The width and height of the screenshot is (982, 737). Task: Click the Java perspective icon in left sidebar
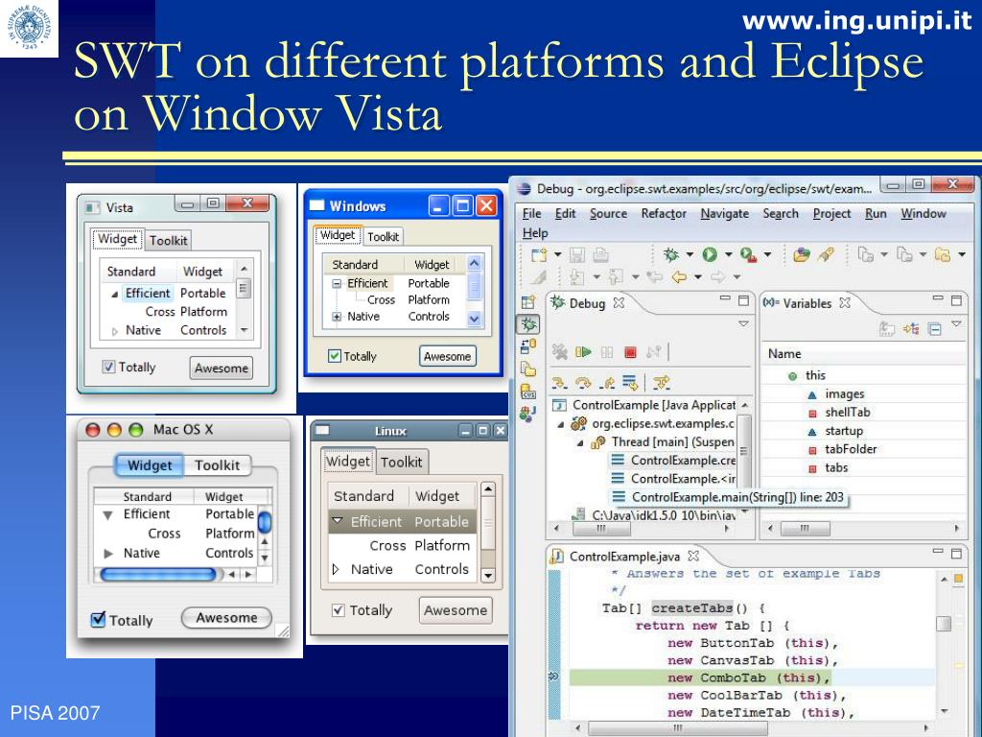(528, 413)
